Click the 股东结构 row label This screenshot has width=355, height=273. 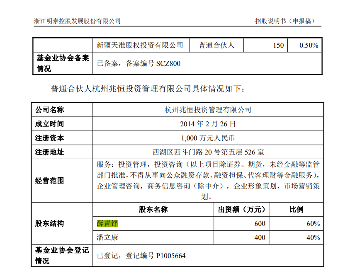tap(49, 223)
